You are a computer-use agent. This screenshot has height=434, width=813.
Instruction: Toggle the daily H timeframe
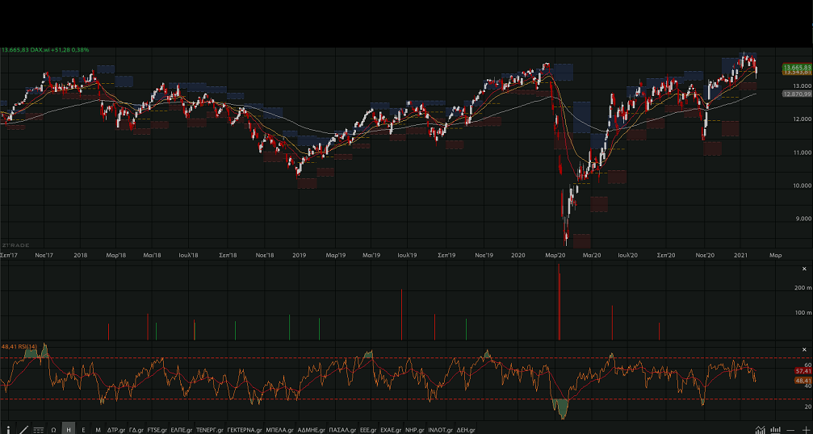(68, 430)
